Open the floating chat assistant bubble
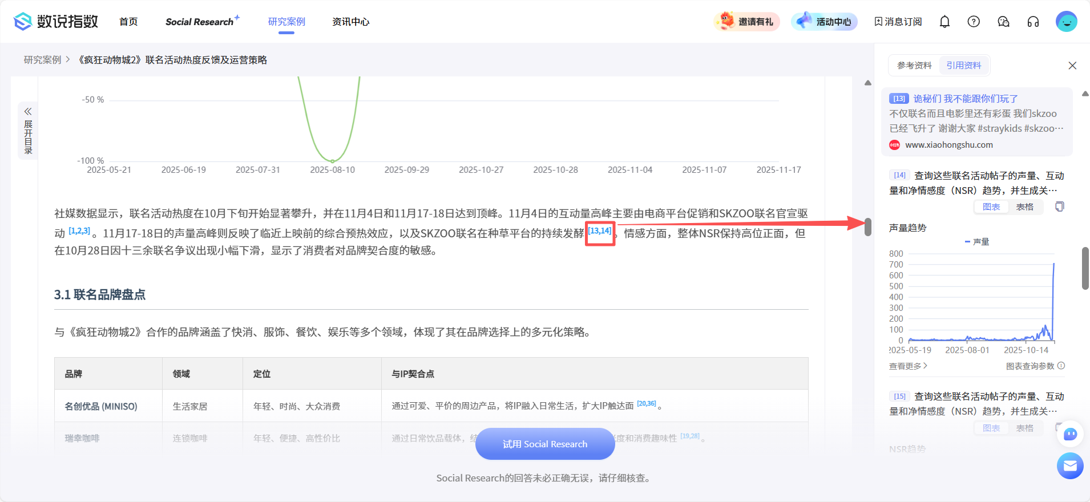Screen dimensions: 1090x502 pyautogui.click(x=1070, y=434)
